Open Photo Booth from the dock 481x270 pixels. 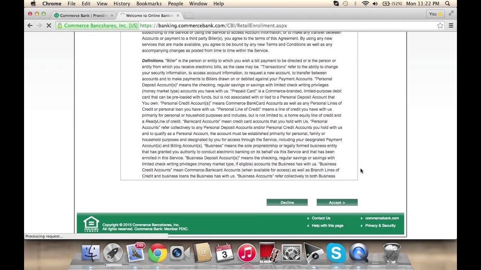click(x=269, y=253)
